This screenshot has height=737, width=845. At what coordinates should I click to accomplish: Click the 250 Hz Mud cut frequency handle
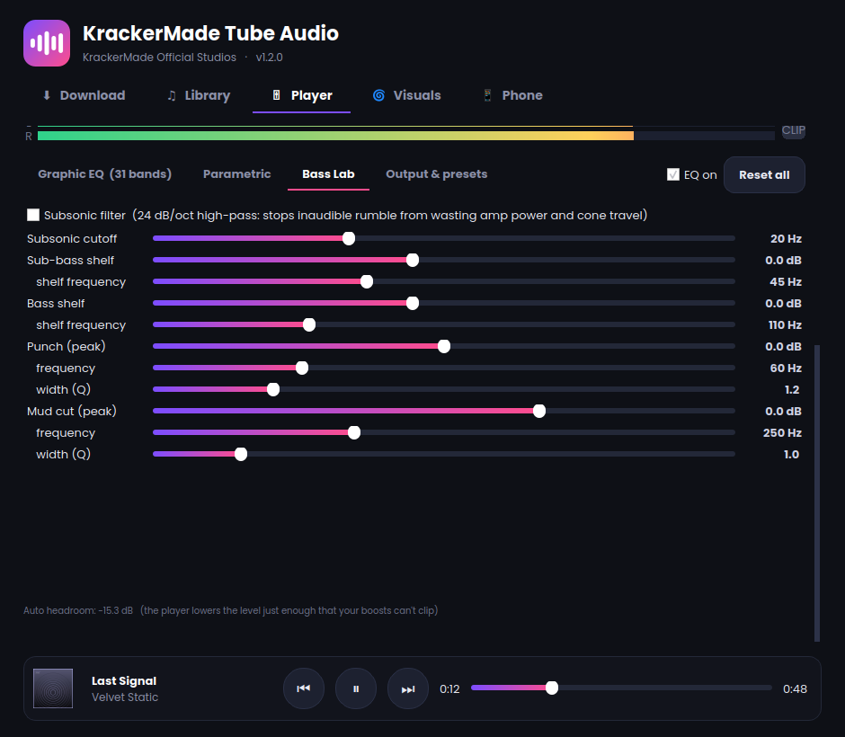(x=354, y=432)
